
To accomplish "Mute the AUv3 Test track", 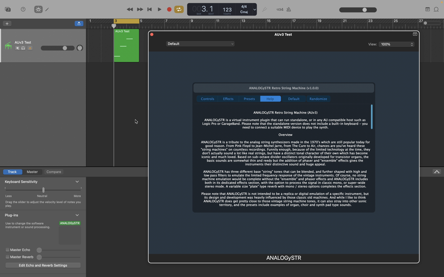I will click(17, 48).
